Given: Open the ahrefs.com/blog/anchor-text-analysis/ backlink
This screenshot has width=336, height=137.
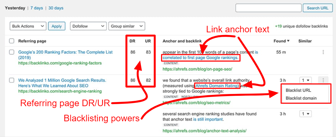Looking at the screenshot, I should [x=205, y=130].
